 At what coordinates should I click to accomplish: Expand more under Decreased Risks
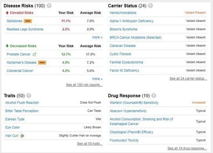97,79
